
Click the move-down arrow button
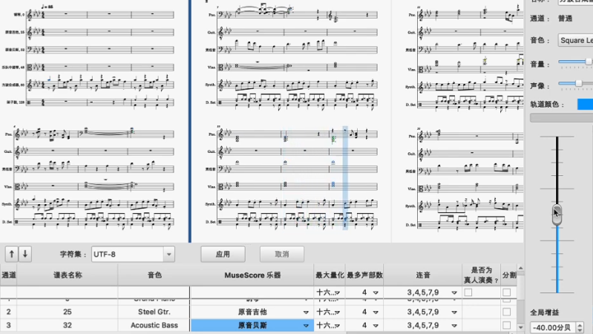(25, 254)
